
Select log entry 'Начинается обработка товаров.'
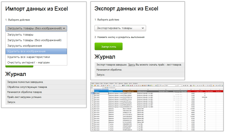tap(46, 92)
